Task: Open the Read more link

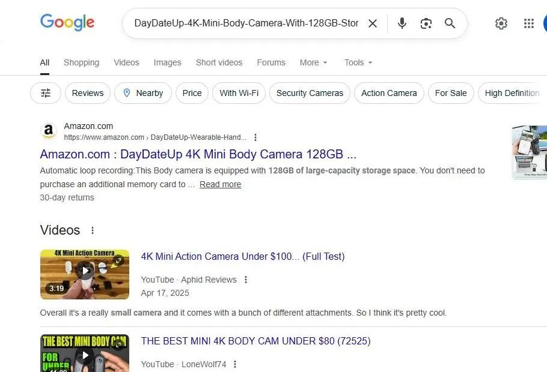Action: [220, 184]
